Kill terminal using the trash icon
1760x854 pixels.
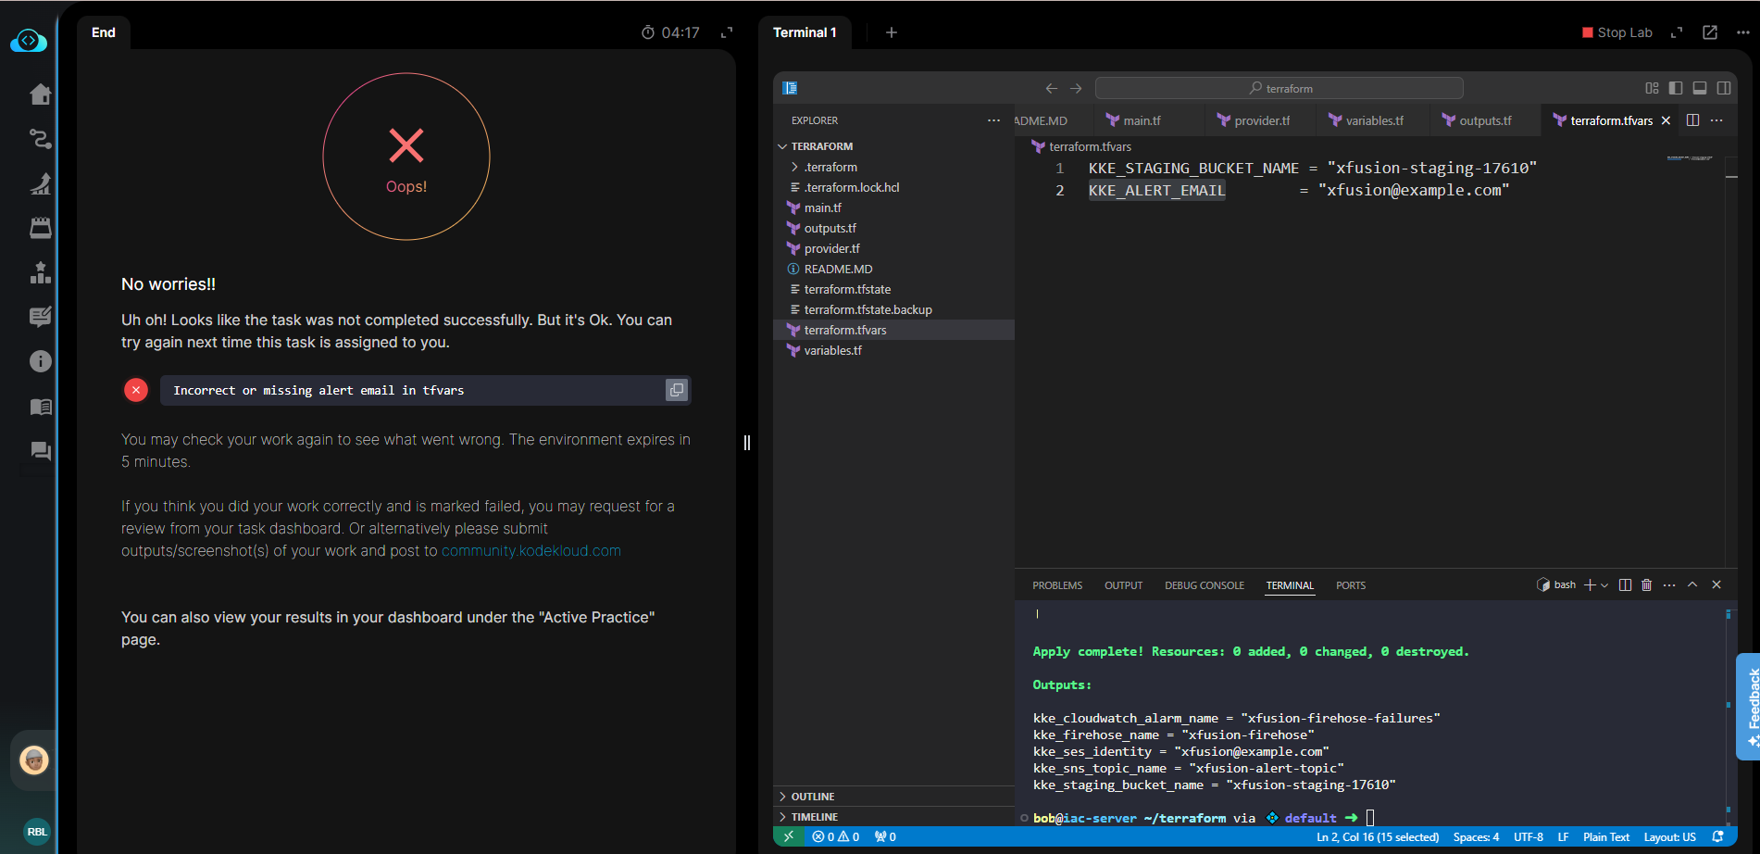point(1646,585)
